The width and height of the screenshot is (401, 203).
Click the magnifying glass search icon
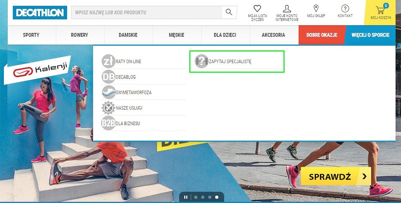pos(229,12)
